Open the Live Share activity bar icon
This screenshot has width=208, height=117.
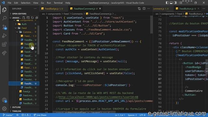tap(4, 53)
